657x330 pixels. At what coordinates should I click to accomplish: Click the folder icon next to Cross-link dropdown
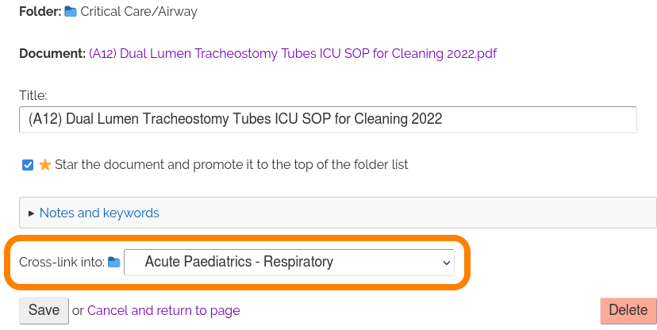(114, 263)
